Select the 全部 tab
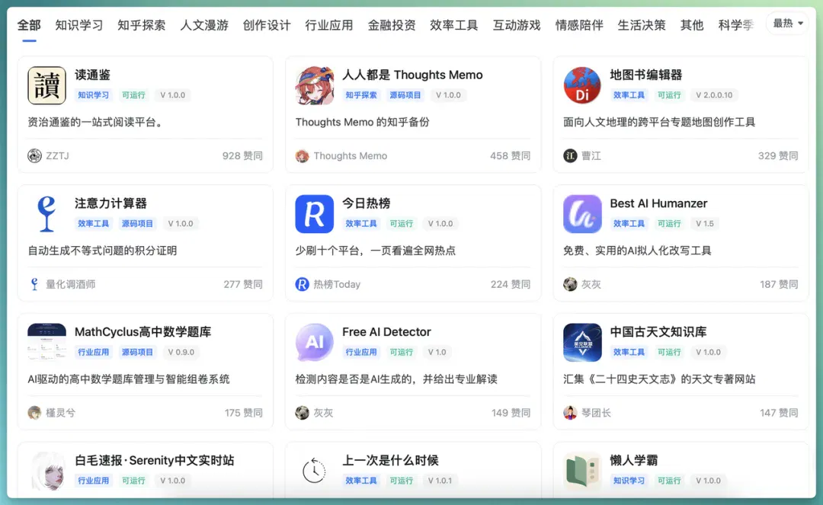 point(29,25)
